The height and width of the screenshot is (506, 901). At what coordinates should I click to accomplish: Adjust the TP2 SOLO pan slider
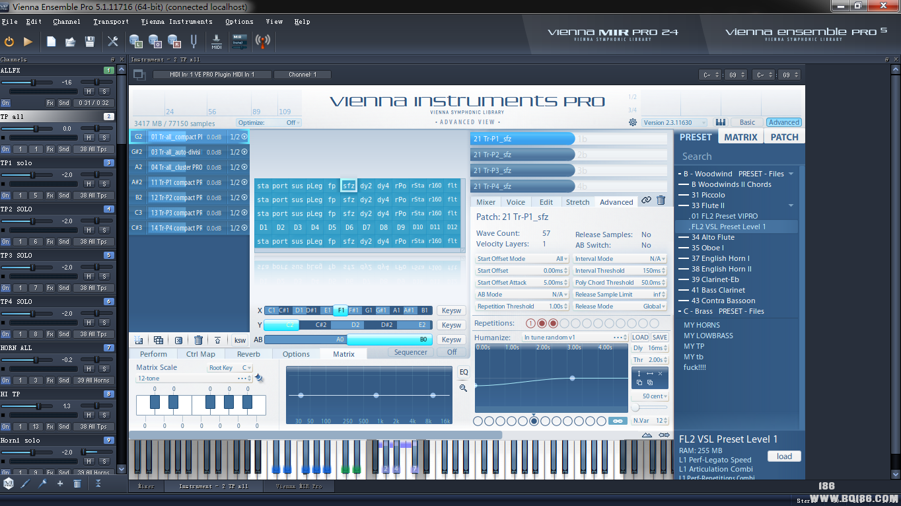tap(96, 221)
